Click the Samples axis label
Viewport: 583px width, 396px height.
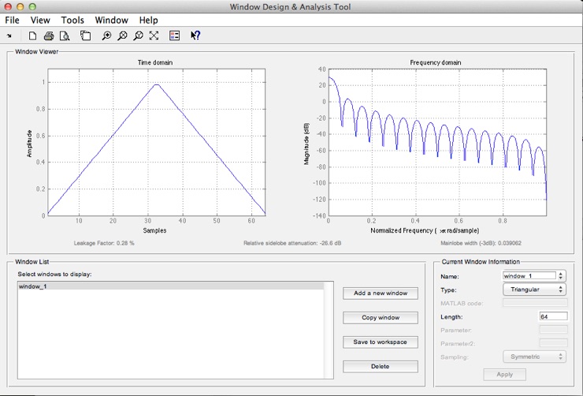point(154,230)
